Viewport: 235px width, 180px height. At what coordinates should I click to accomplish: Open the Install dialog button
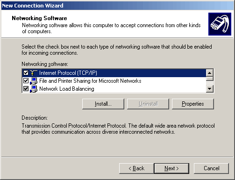(103, 104)
